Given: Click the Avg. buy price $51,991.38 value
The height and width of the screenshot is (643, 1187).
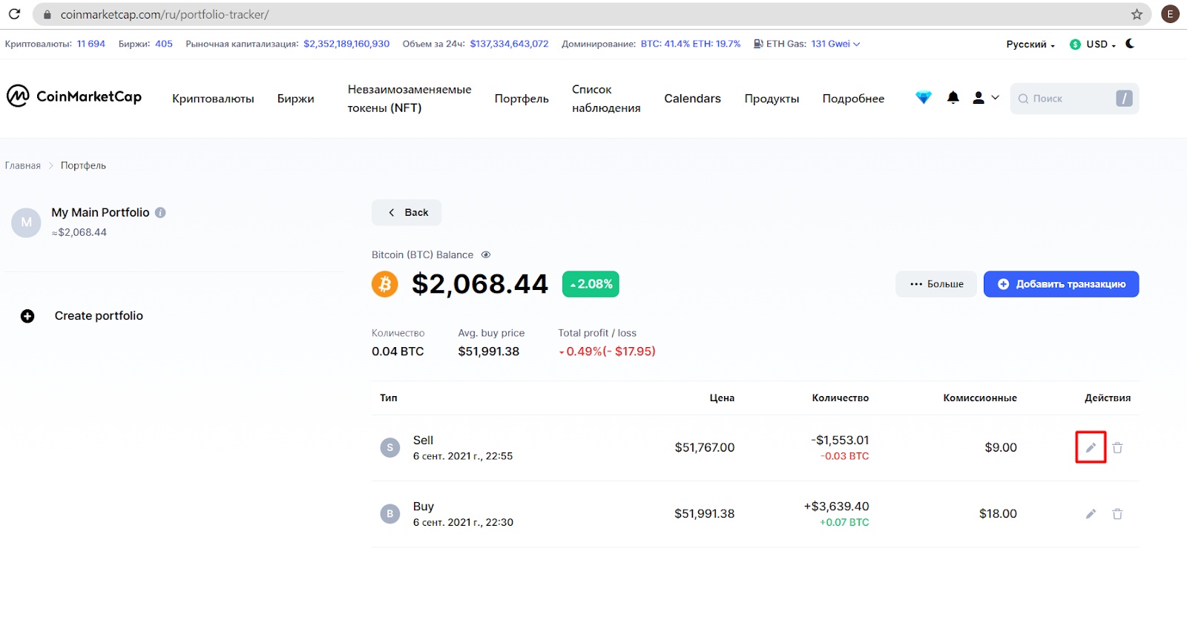Looking at the screenshot, I should point(489,352).
